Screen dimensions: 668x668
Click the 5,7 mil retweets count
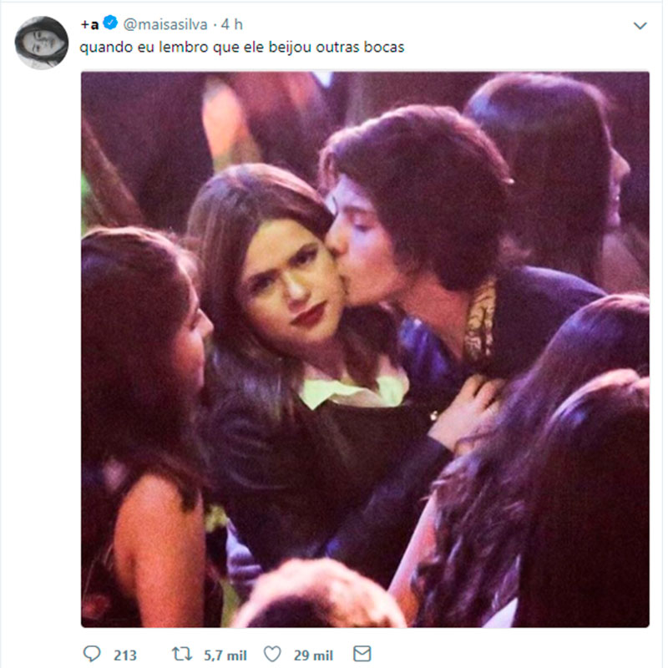(221, 655)
